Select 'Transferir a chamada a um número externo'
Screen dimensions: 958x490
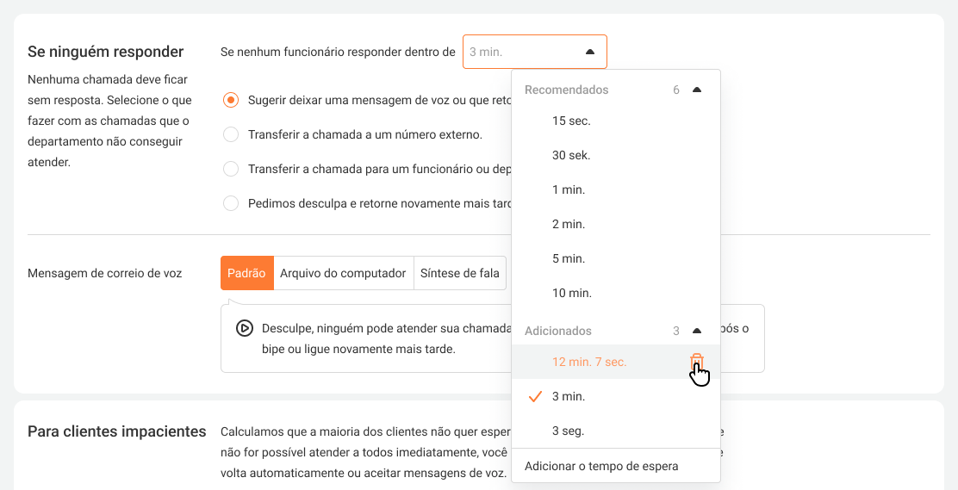pos(231,134)
